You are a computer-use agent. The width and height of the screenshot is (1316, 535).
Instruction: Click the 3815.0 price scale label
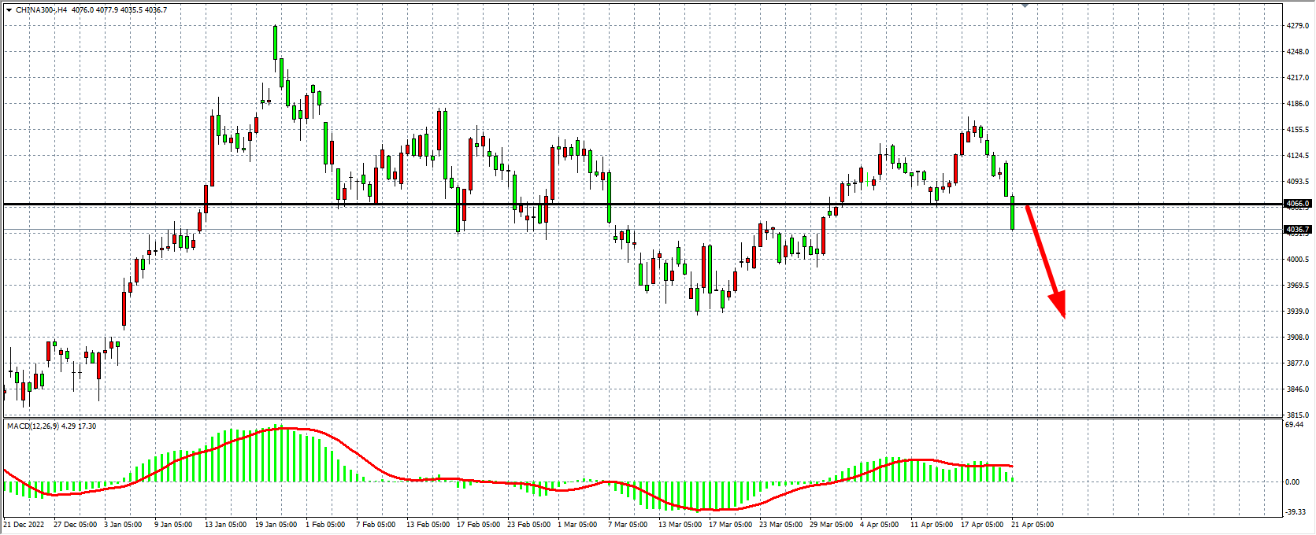(x=1297, y=415)
